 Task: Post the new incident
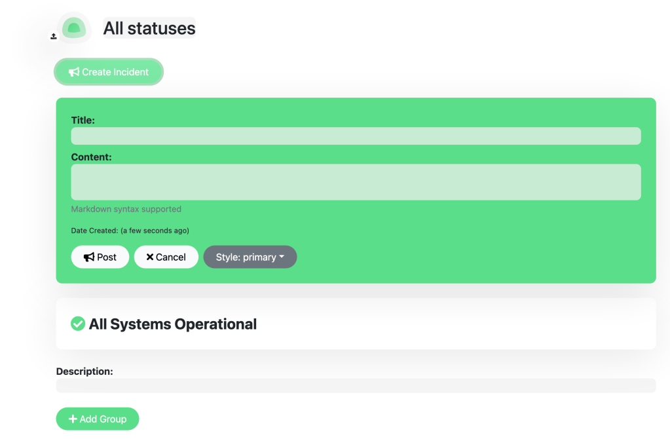coord(100,258)
